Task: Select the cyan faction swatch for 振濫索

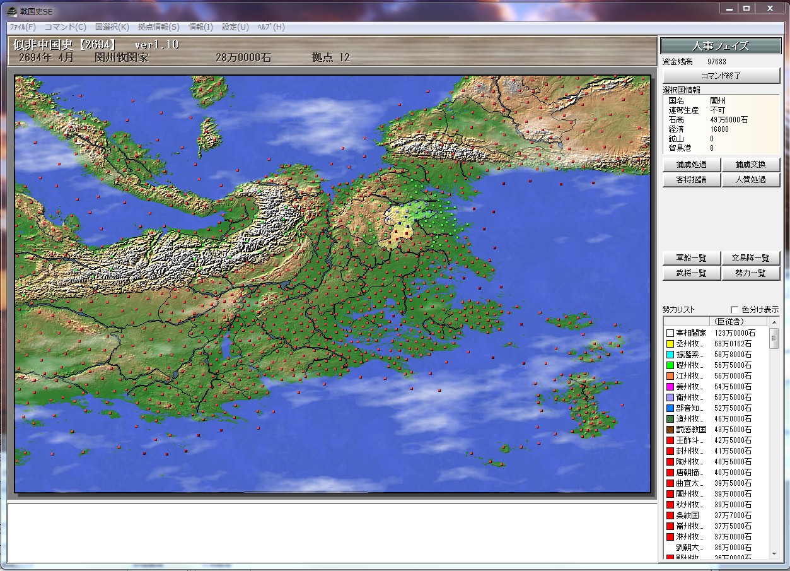Action: (x=670, y=355)
